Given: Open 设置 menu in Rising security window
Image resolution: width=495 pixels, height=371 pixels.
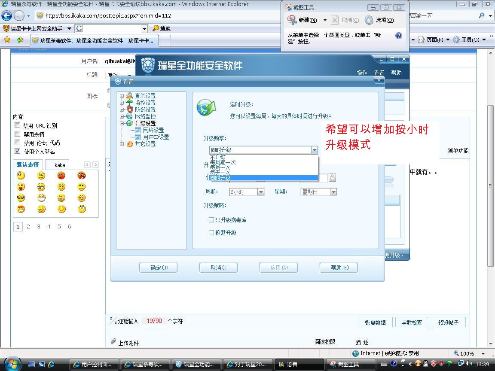Looking at the screenshot, I should [x=379, y=73].
